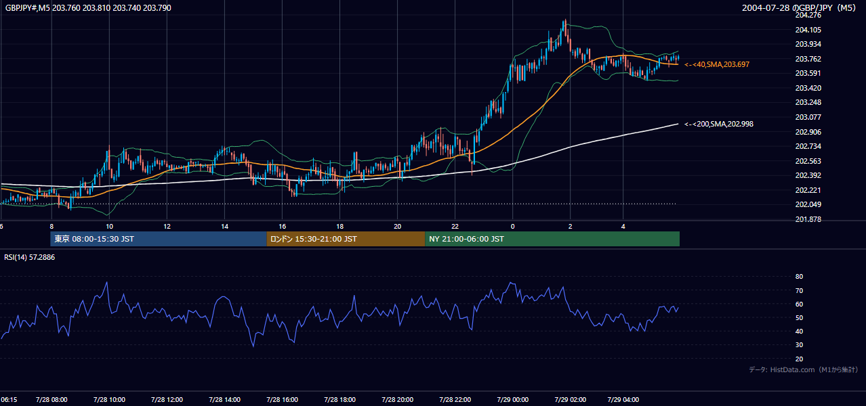
Task: Click the 2004-07-28 のGBP/JPY（M5） chart title
Action: pos(800,7)
